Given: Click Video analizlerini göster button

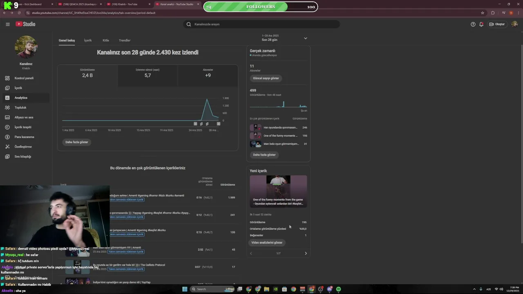Looking at the screenshot, I should pyautogui.click(x=267, y=243).
